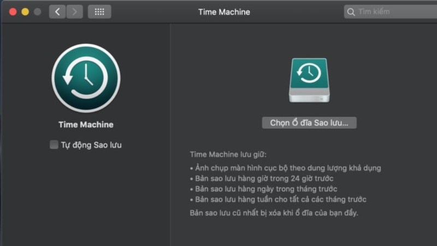Click 'Bản sao lưu hàng tuần' line
The image size is (437, 246).
[x=278, y=200]
